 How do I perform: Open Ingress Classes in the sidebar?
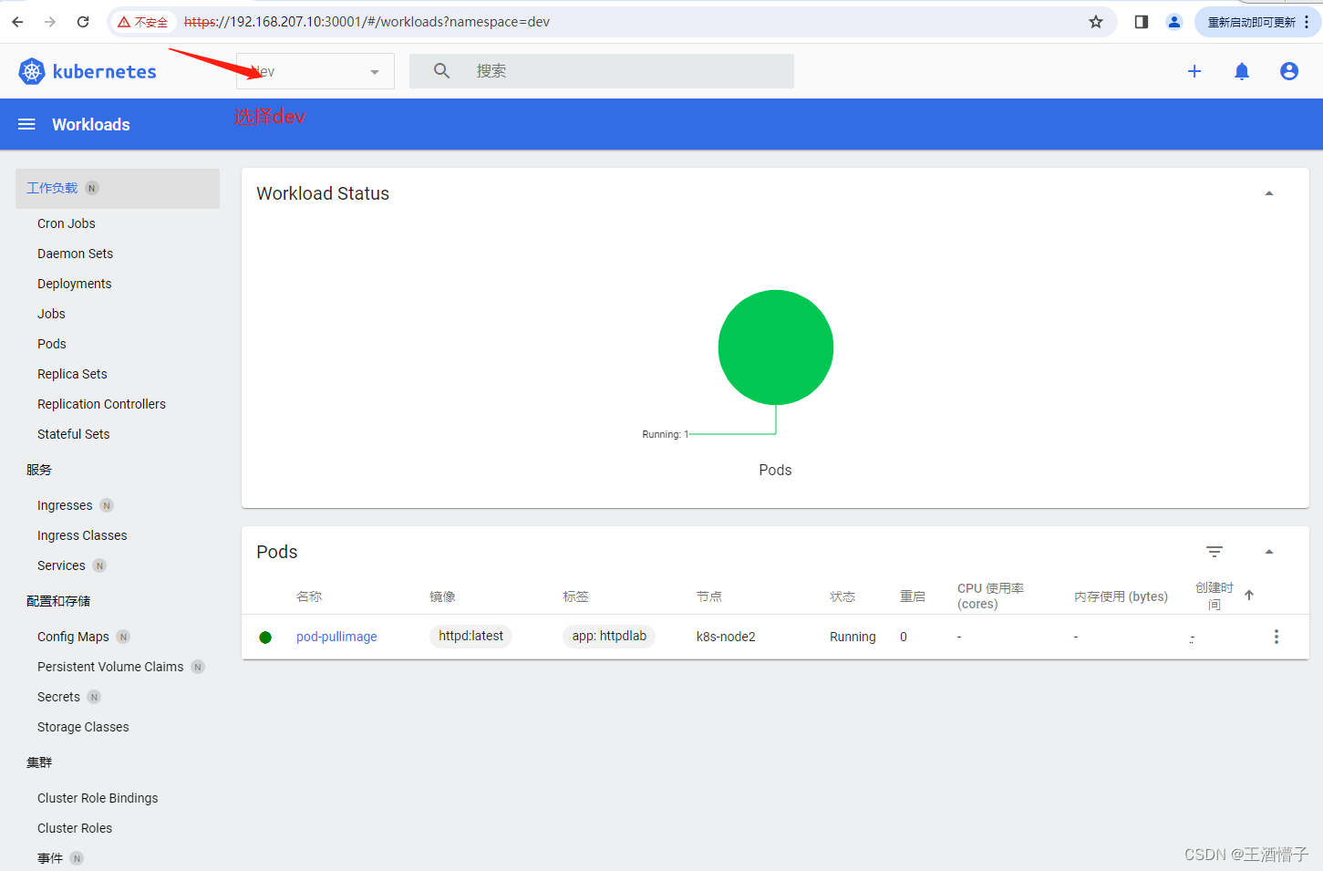tap(82, 535)
